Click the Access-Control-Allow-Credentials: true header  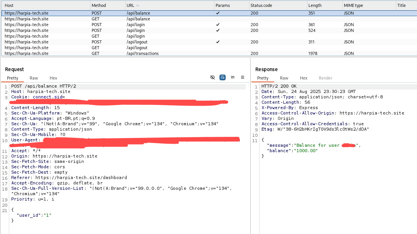(313, 124)
